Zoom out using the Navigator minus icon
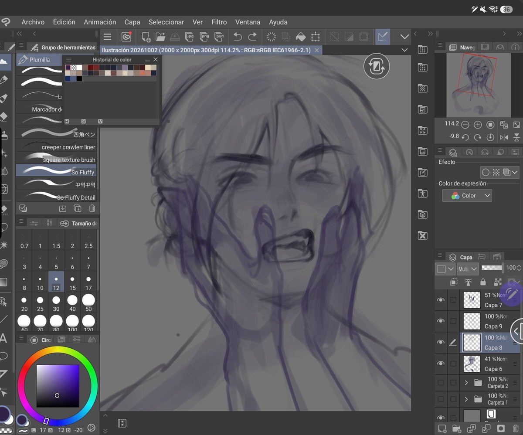This screenshot has width=523, height=435. click(465, 125)
